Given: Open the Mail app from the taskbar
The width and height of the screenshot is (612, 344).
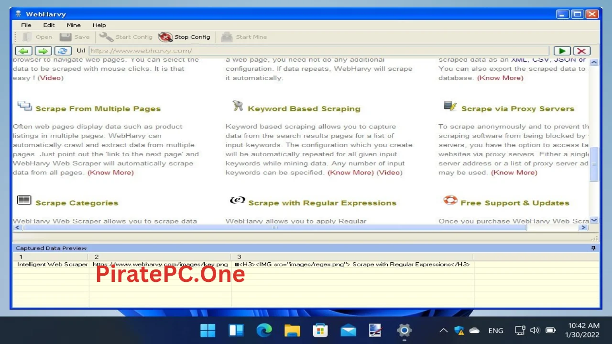Looking at the screenshot, I should 348,330.
